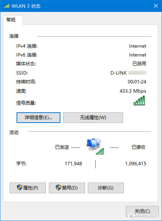This screenshot has height=221, width=162.
Task: Click the WLAN signal icon in title bar
Action: (x=6, y=6)
